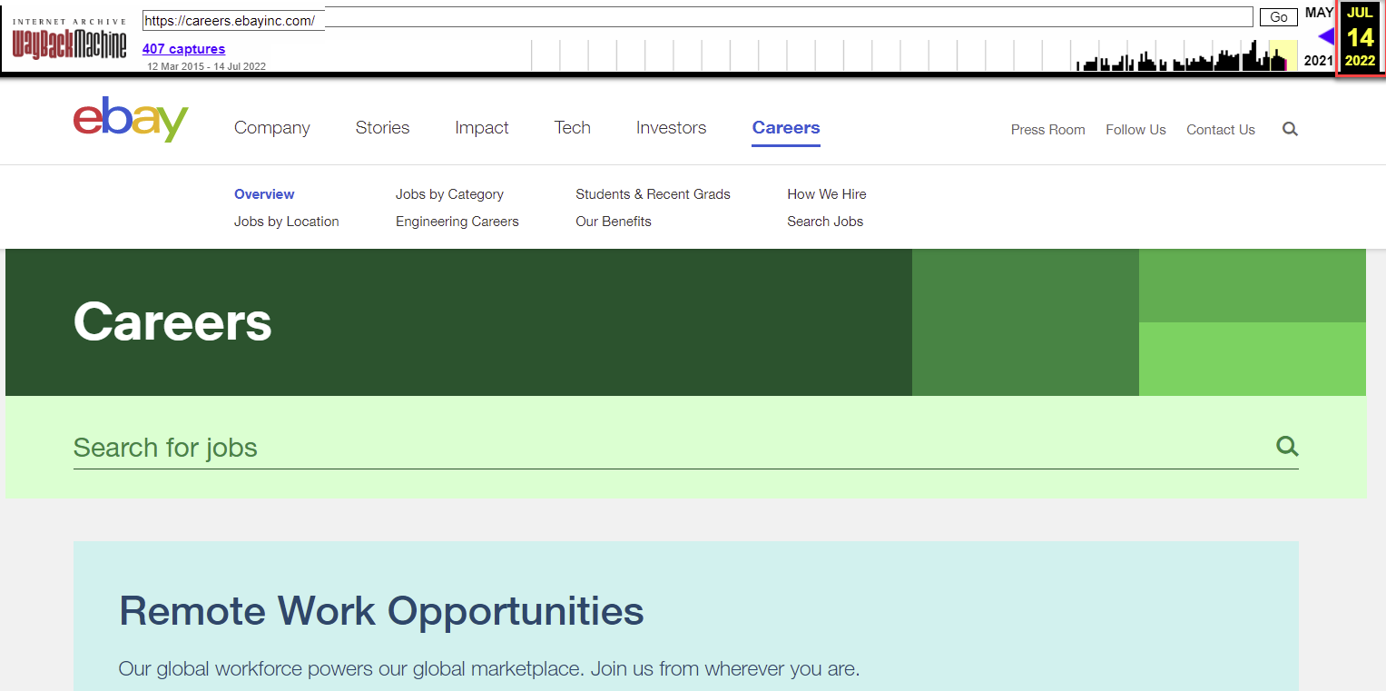Open the Follow Us link
This screenshot has width=1386, height=691.
tap(1135, 130)
